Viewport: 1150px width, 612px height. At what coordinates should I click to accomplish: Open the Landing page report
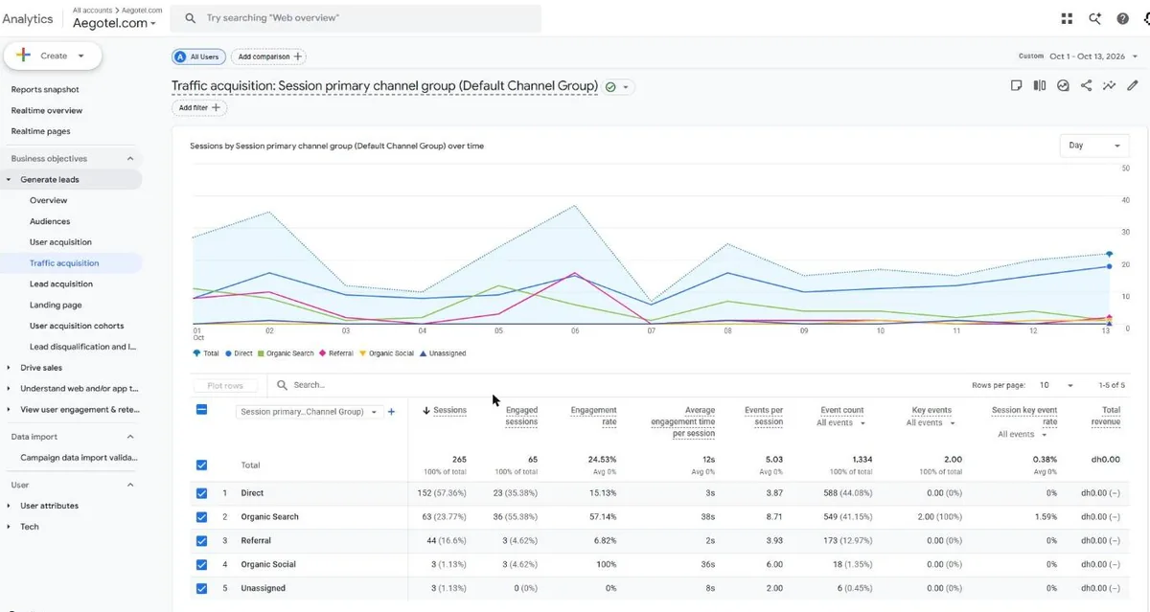(x=56, y=306)
